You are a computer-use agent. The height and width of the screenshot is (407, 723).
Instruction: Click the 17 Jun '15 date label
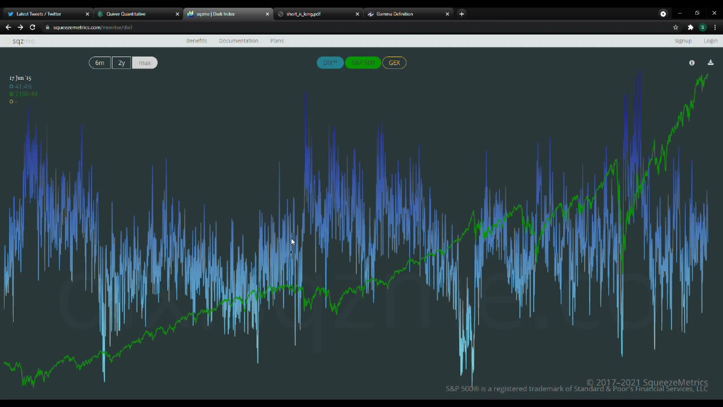click(x=20, y=78)
